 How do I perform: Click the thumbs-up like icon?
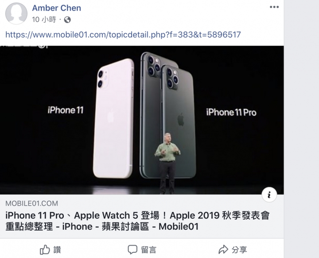(x=45, y=250)
